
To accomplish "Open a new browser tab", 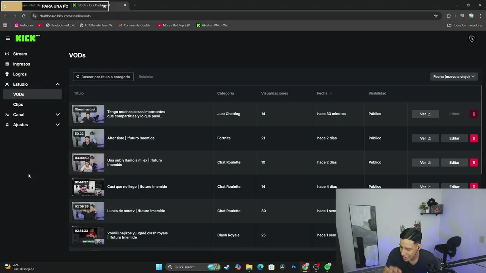I will click(x=134, y=5).
